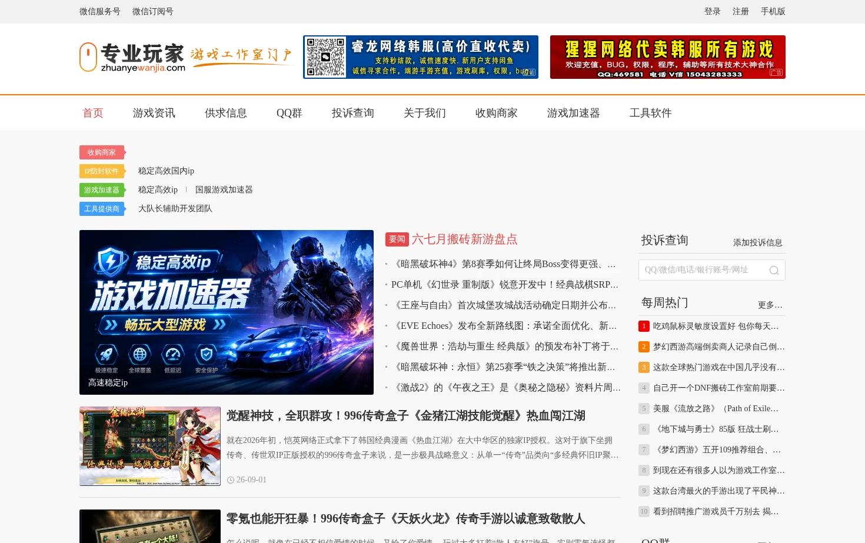Visit 收购商家 in the nav bar
The height and width of the screenshot is (543, 865).
click(x=497, y=113)
